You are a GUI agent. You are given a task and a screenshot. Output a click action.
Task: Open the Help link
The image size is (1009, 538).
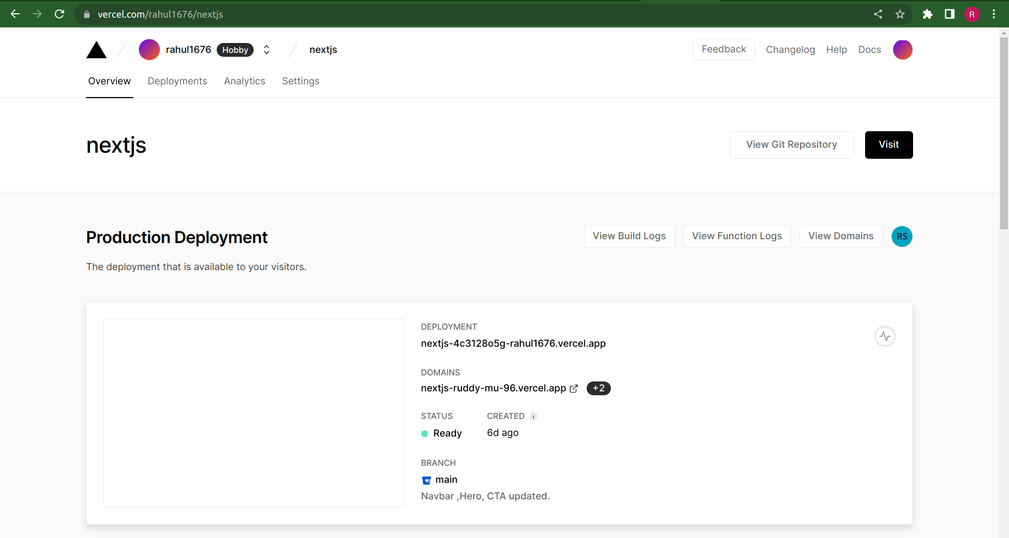click(836, 50)
